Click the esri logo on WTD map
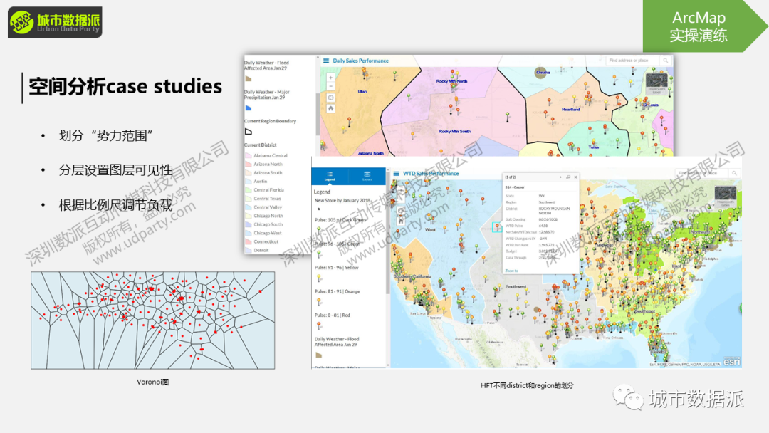Screen dimensions: 769x433 731,361
